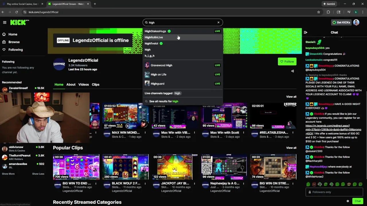The image size is (367, 206).
Task: Collapse the chat panel icon
Action: click(x=305, y=33)
